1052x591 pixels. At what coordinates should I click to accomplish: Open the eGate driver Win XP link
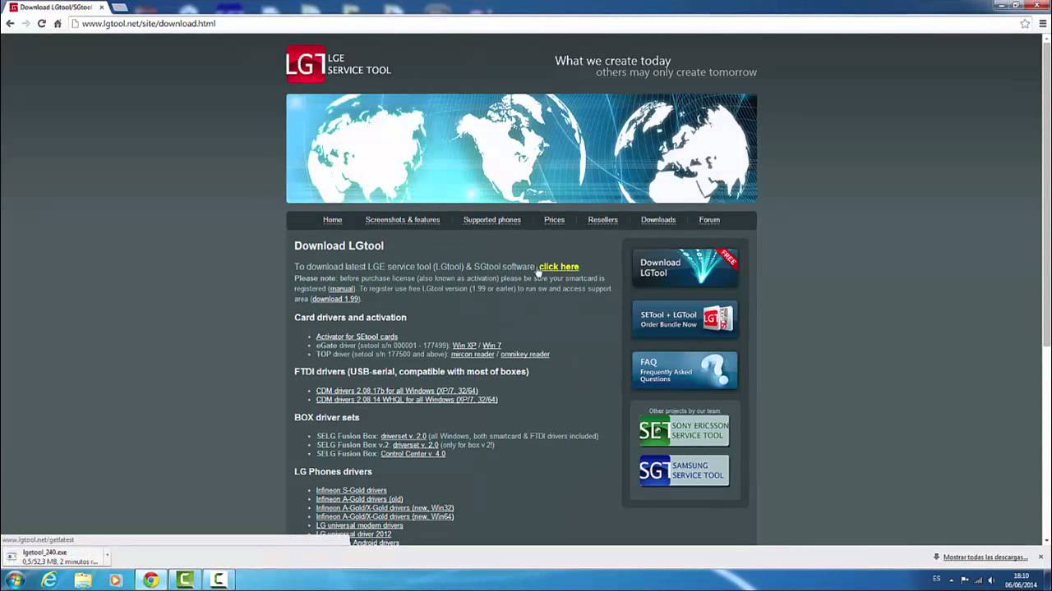[464, 346]
